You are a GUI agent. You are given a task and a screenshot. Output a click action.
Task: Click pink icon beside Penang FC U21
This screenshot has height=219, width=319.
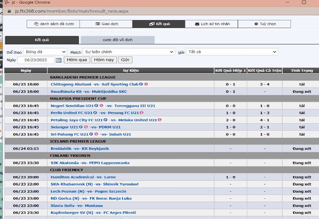142,113
